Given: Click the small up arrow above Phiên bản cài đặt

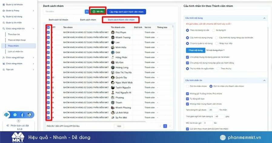Looking at the screenshot, I should pyautogui.click(x=18, y=121).
